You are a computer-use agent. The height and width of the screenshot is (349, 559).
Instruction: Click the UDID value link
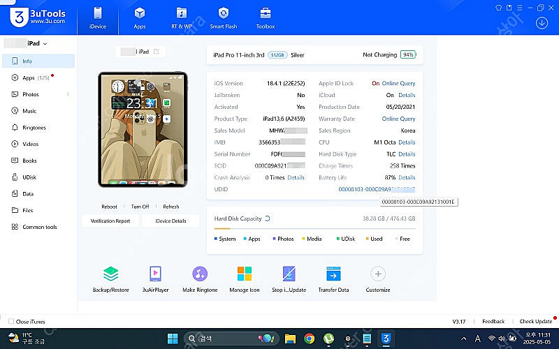click(x=377, y=189)
